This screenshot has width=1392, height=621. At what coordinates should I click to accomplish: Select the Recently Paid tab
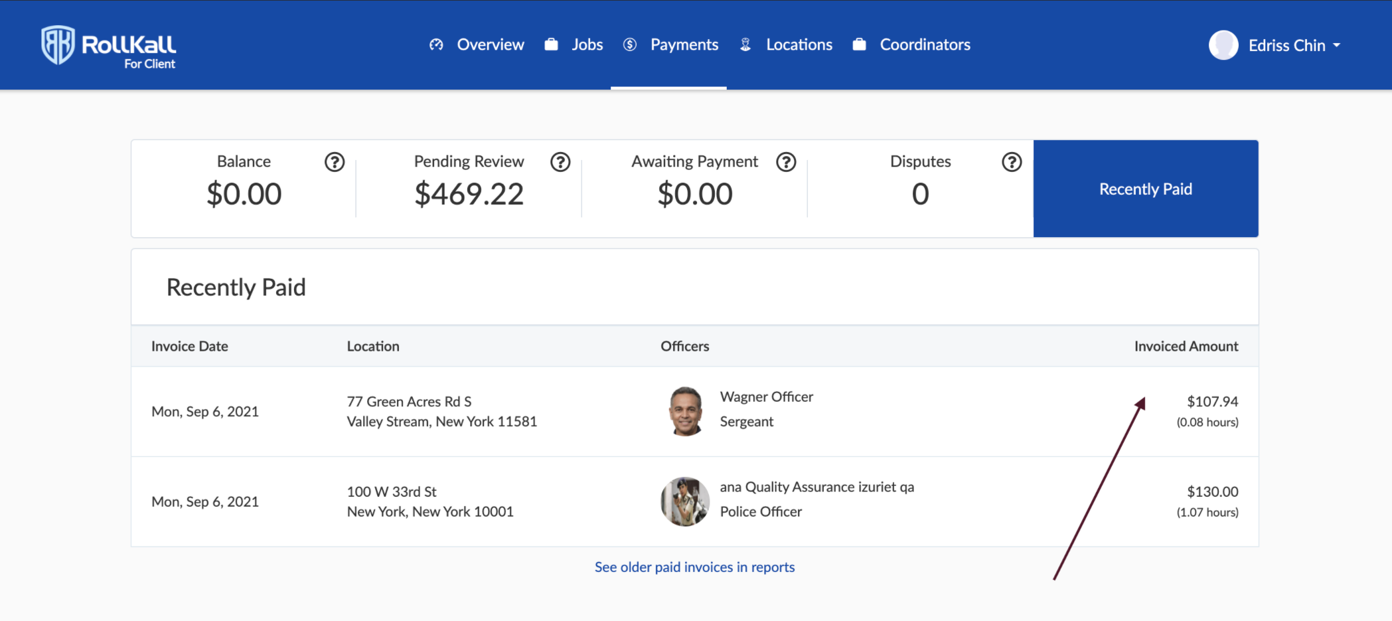[1146, 189]
